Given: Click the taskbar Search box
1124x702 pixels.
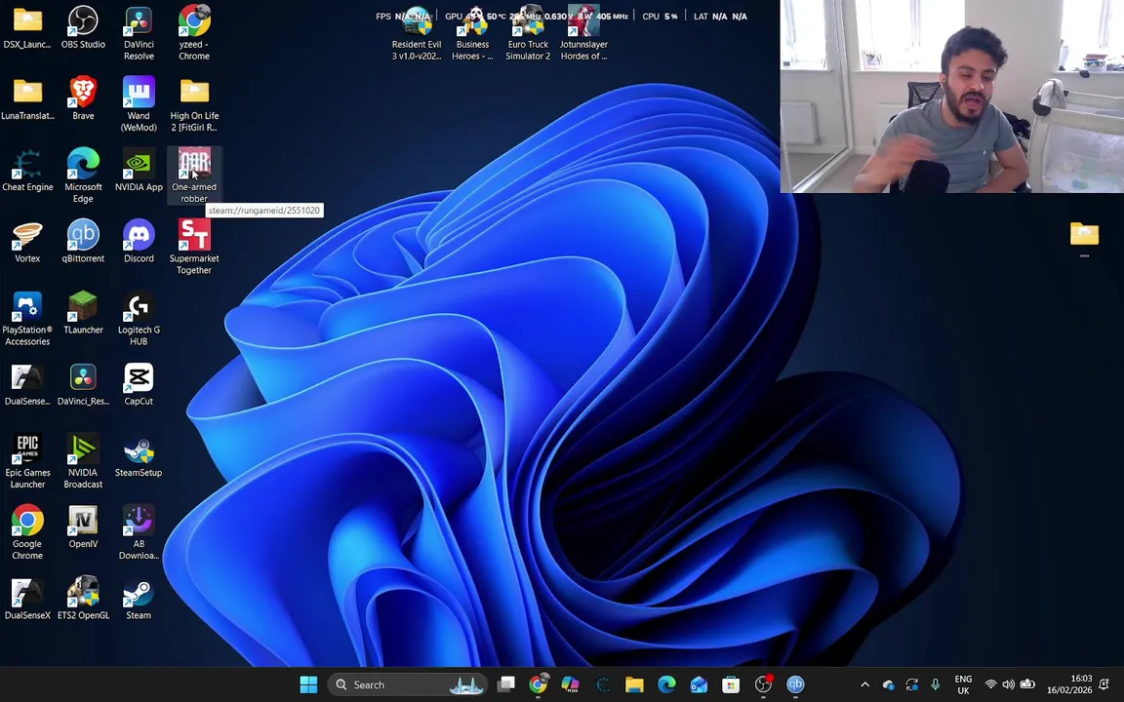Looking at the screenshot, I should pos(409,684).
